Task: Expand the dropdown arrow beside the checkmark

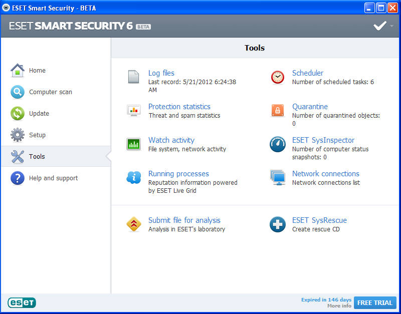Action: coord(391,26)
